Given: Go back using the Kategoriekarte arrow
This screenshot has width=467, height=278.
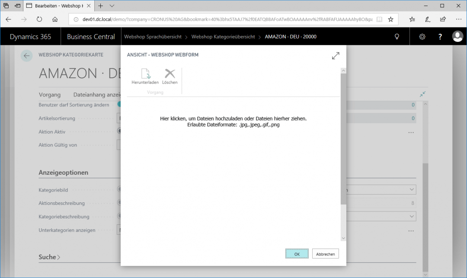Looking at the screenshot, I should [x=26, y=56].
